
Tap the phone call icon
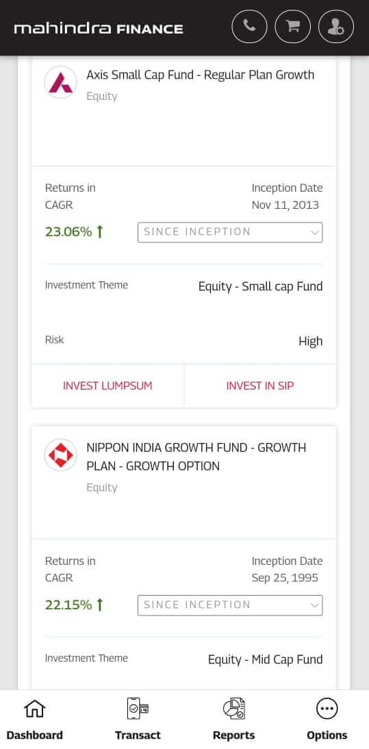[249, 27]
